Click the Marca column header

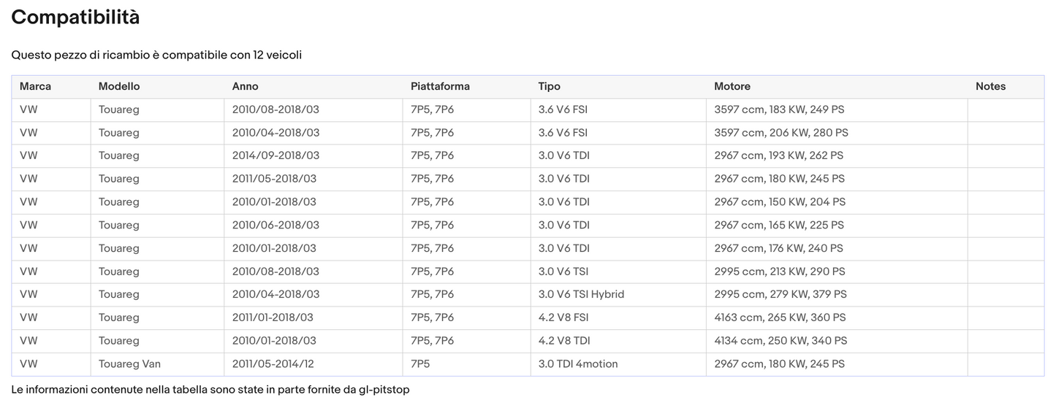(x=35, y=86)
